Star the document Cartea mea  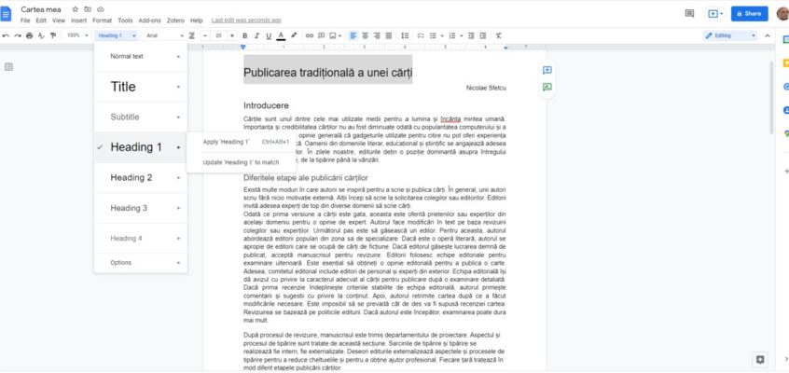click(x=75, y=9)
